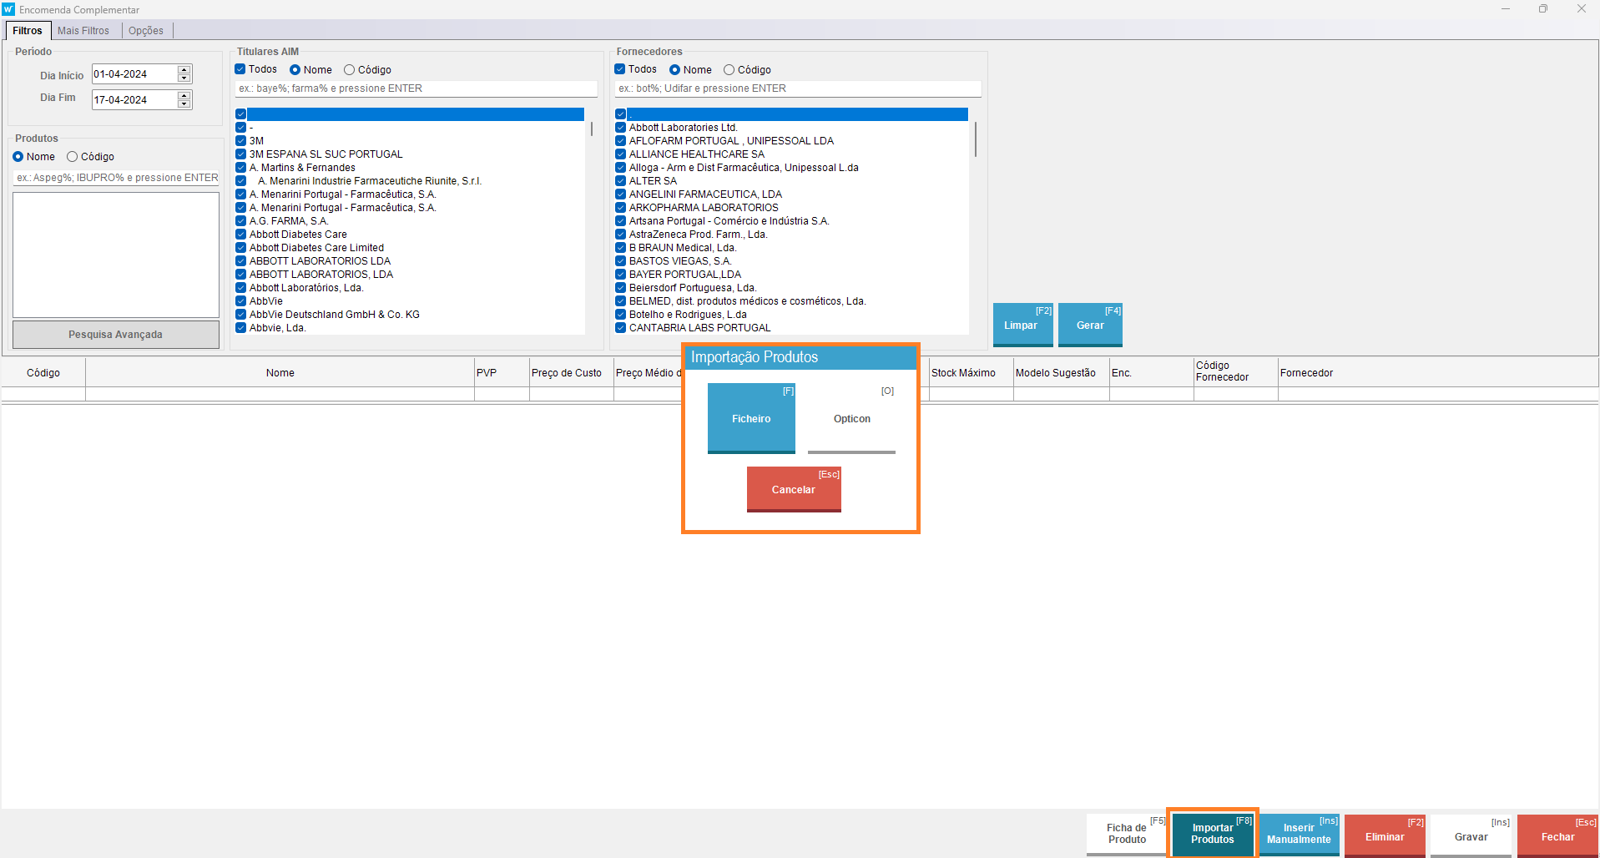Uncheck Abbott Diabetes Care Limited
1600x858 pixels.
(240, 248)
